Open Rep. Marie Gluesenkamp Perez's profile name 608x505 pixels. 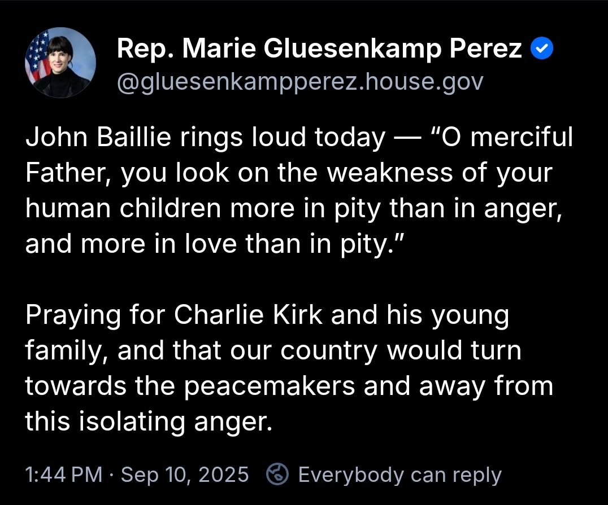tap(319, 50)
